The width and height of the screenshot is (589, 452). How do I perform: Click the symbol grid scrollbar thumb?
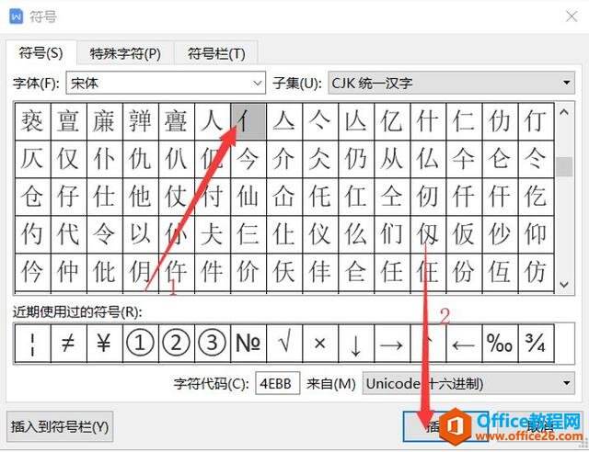[564, 166]
